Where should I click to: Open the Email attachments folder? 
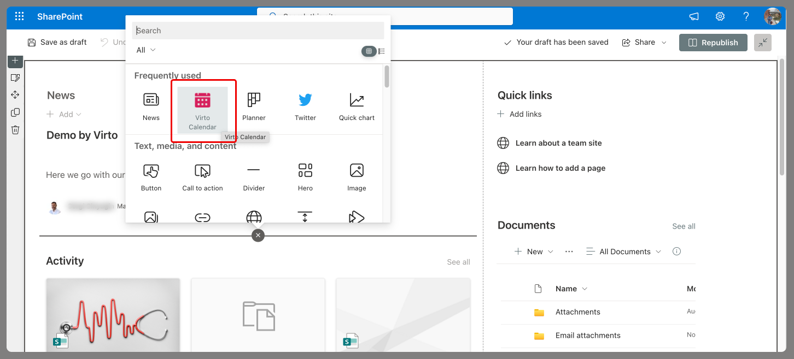click(x=588, y=336)
